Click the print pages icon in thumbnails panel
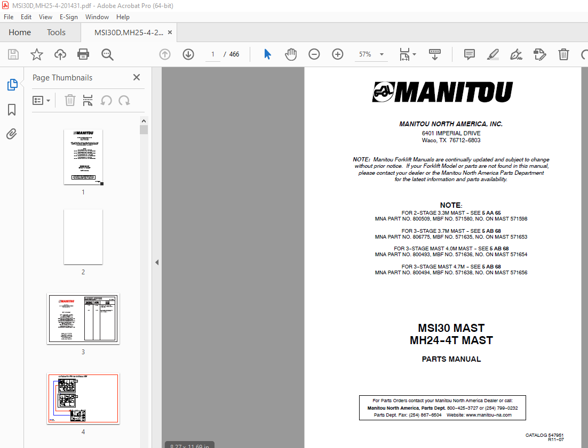 coord(88,100)
